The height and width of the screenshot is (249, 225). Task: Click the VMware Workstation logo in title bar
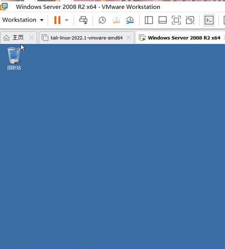[x=4, y=7]
